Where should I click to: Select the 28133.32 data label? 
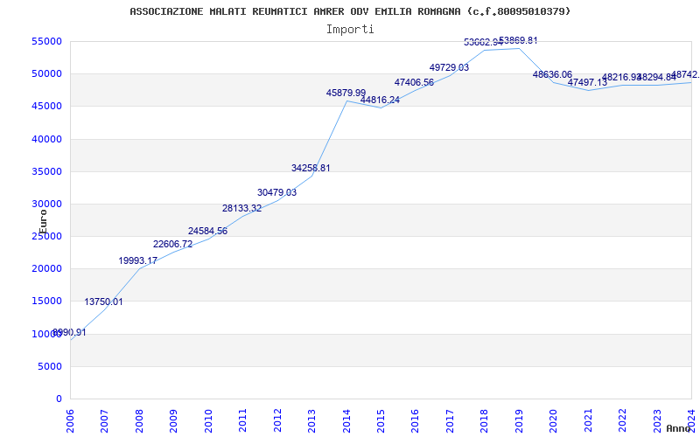point(242,208)
